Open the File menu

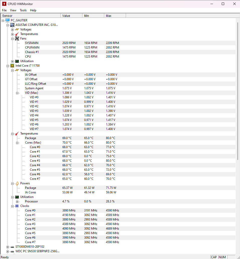coord(4,10)
